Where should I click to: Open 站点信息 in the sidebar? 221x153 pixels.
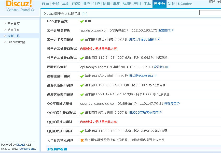13,30
